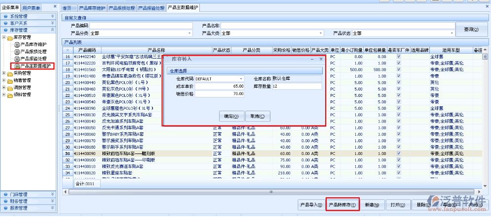Click gear icon beside 产品报损处理
Viewport: 491px width, 217px height.
pos(17,52)
